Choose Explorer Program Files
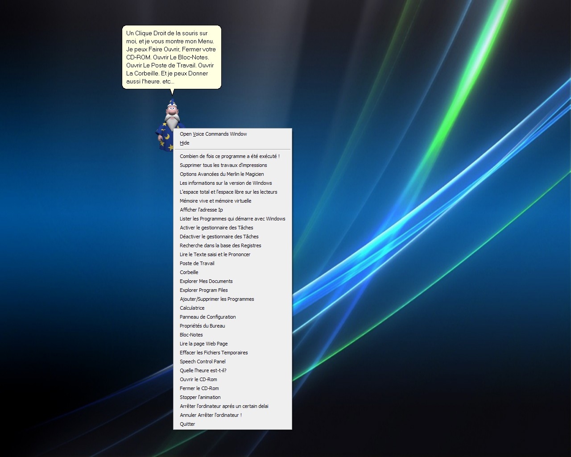This screenshot has height=457, width=571. [232, 290]
